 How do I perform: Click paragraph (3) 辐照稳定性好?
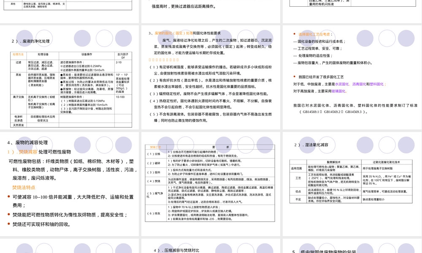209,94
